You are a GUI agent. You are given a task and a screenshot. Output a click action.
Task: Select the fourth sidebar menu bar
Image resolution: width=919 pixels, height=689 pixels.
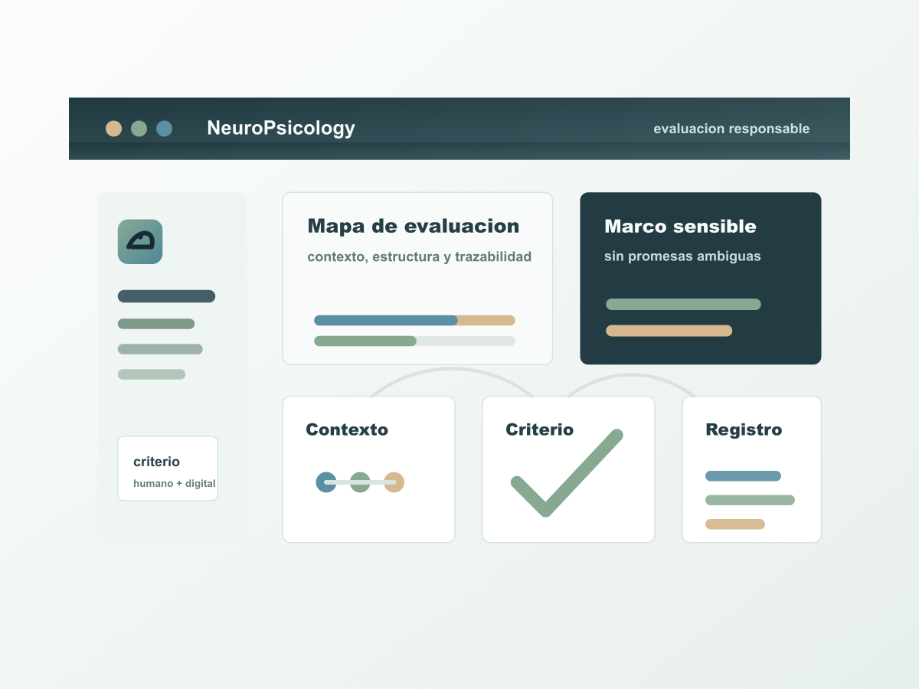point(152,374)
